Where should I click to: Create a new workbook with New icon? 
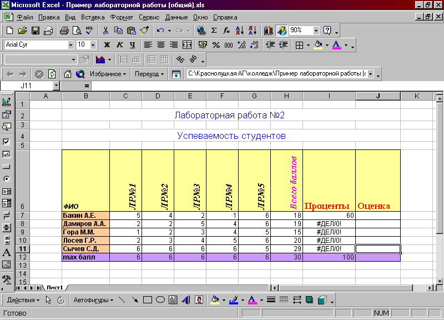pos(9,31)
